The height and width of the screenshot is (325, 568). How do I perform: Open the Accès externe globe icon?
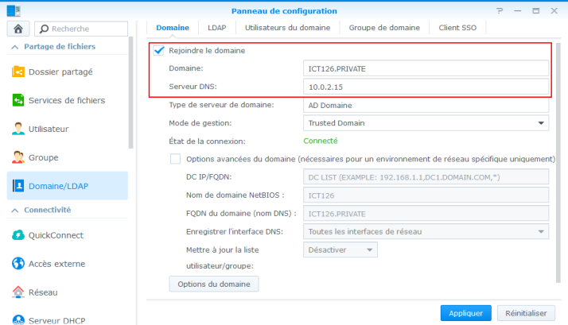pyautogui.click(x=18, y=264)
